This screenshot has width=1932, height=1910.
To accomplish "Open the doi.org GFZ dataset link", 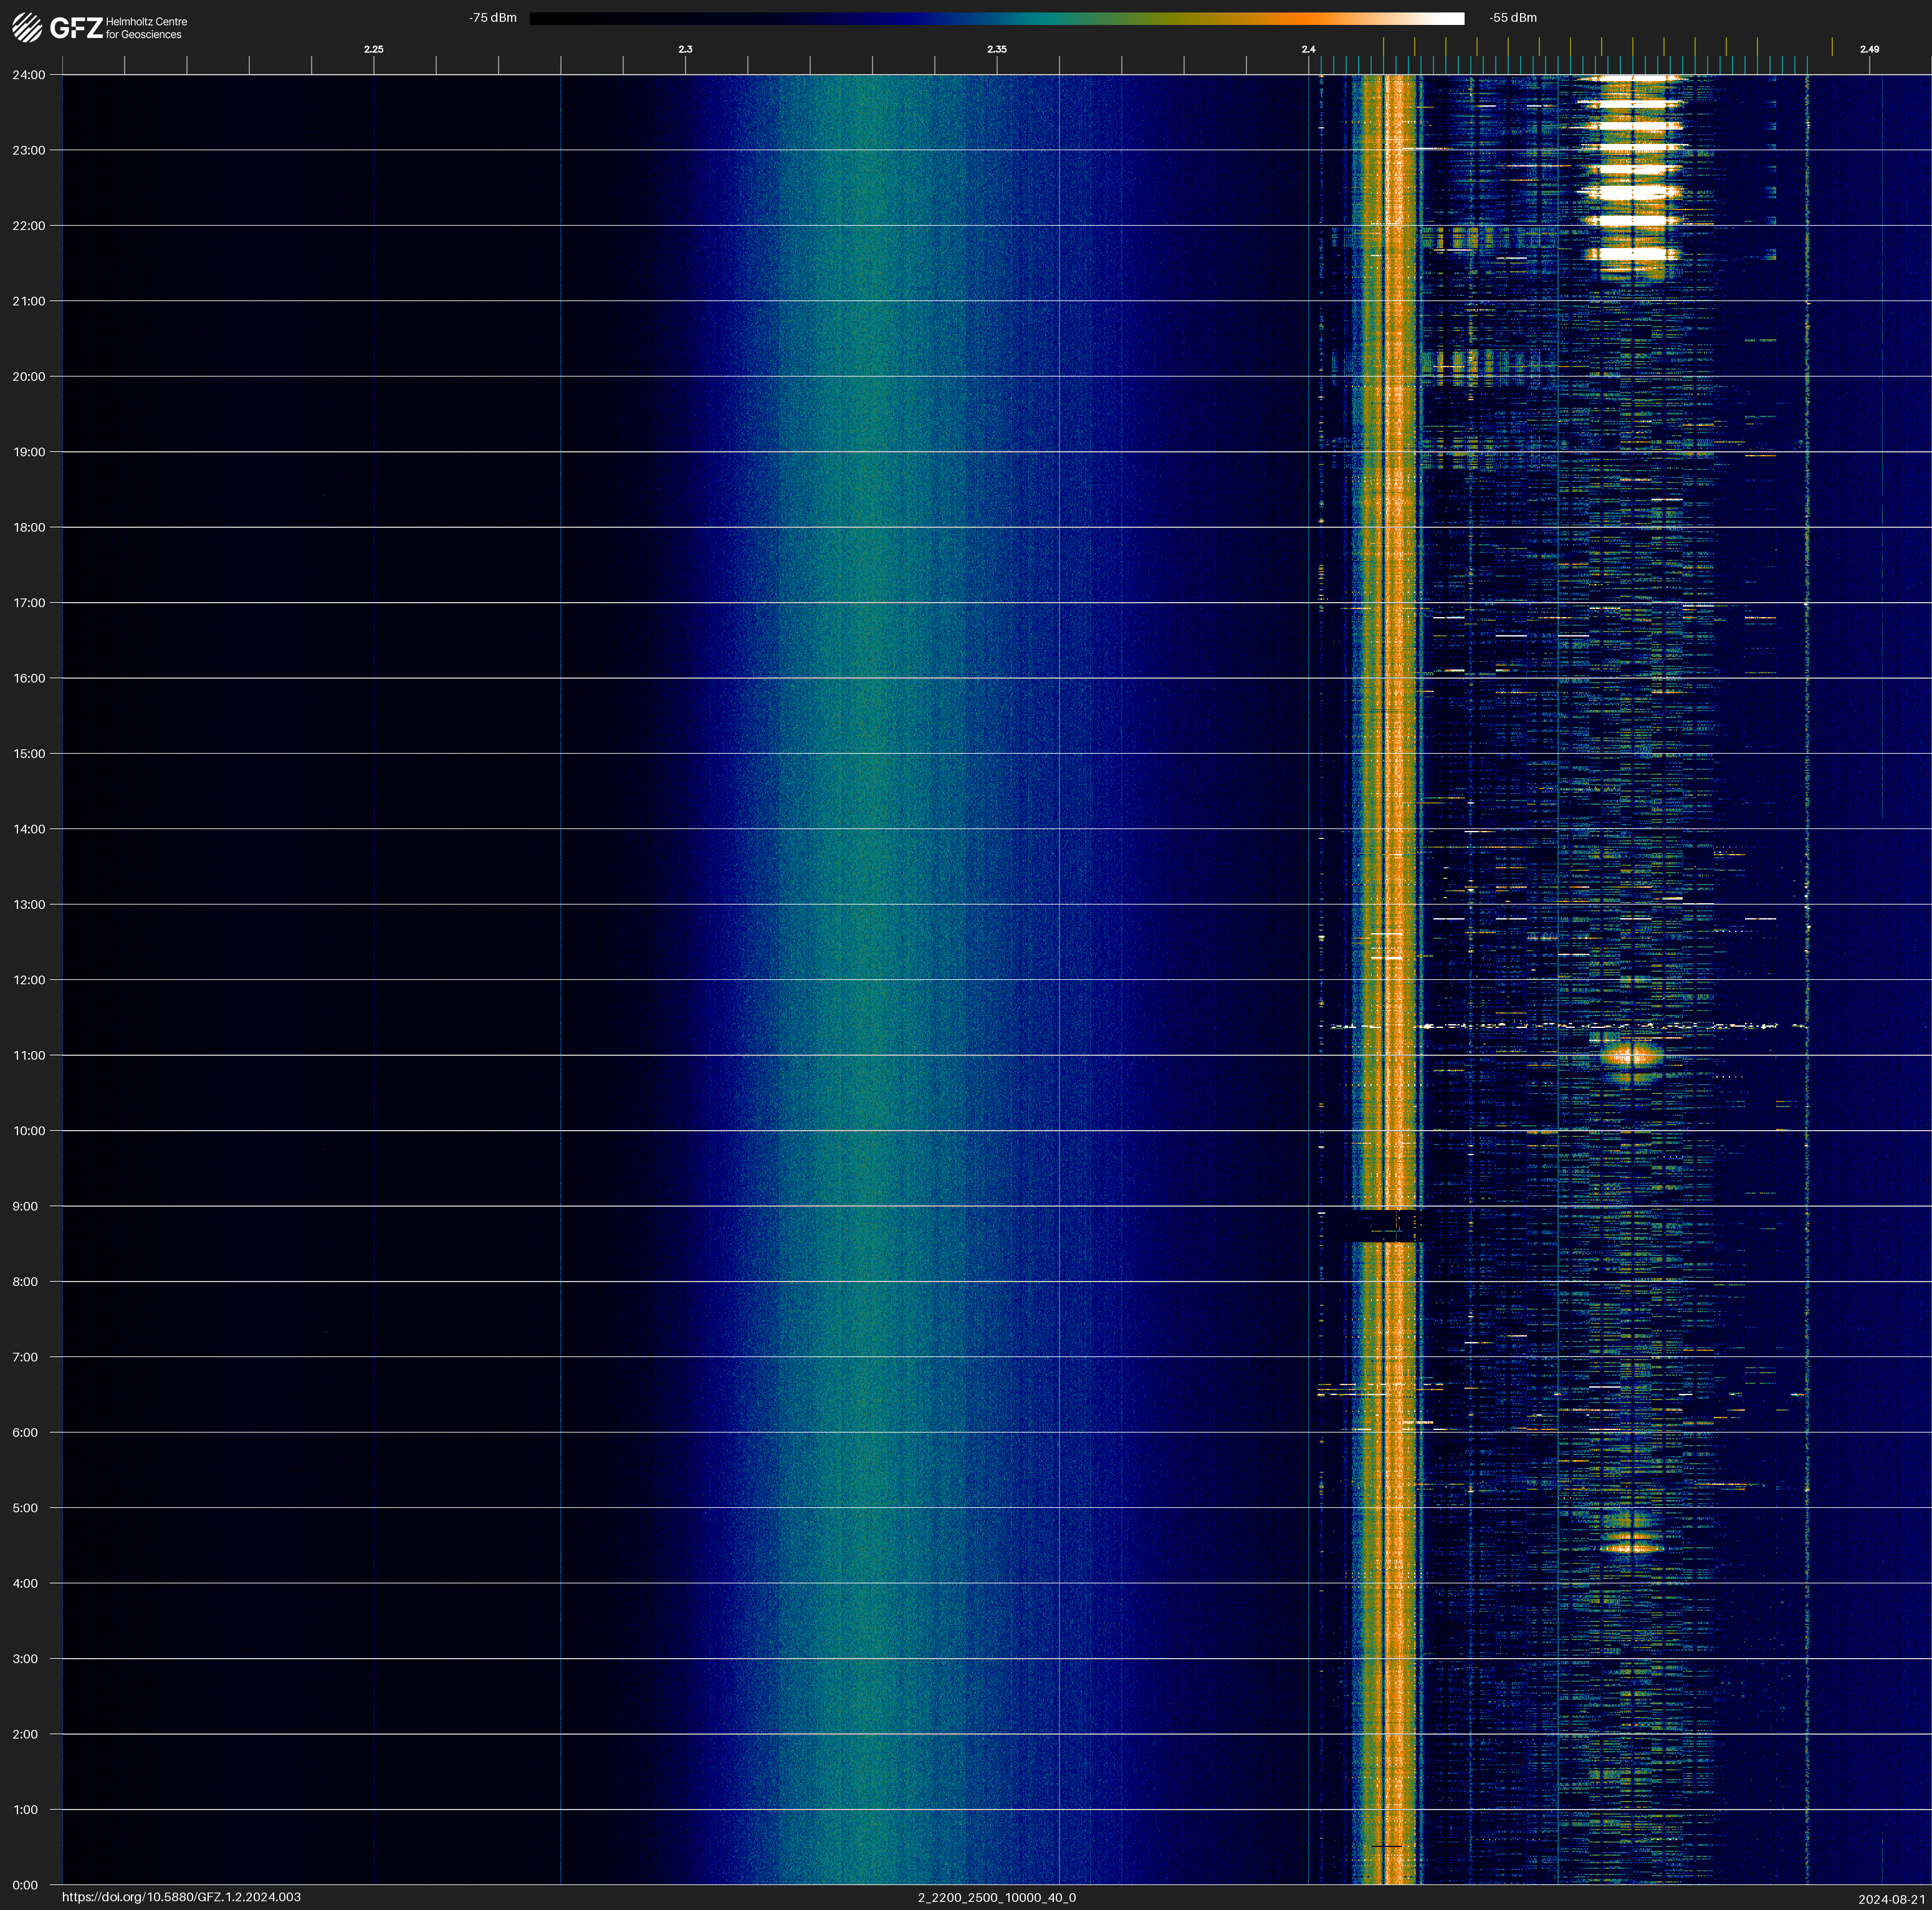I will [181, 1897].
